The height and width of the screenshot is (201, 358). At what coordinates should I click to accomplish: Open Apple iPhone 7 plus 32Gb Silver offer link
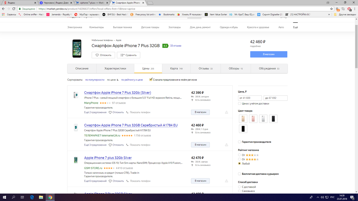pyautogui.click(x=108, y=158)
